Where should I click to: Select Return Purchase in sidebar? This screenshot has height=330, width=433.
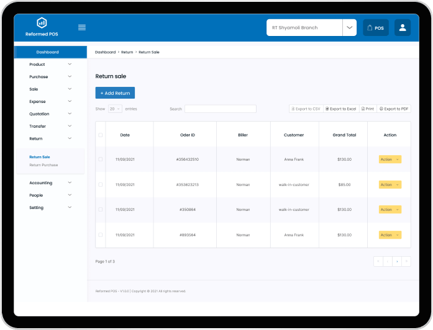point(43,165)
